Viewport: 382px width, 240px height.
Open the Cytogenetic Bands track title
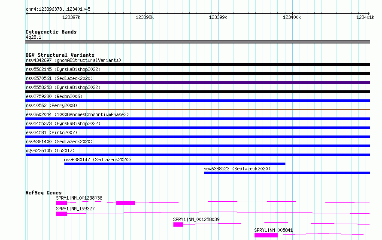[51, 32]
